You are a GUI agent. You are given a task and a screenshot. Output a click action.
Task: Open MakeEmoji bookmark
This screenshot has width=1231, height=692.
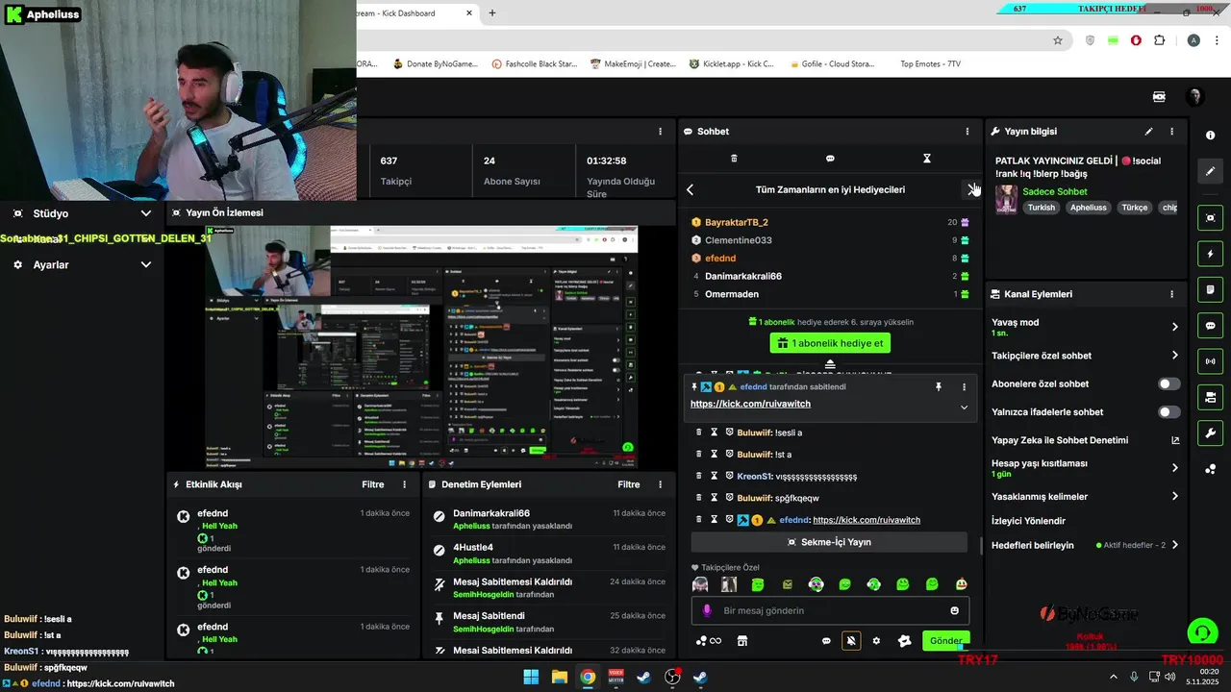(633, 63)
